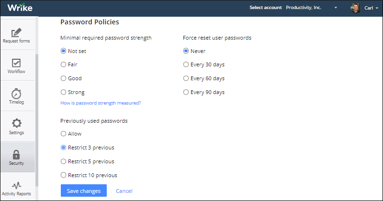Open Request forms from the sidebar
Viewport: 383px width, 201px height.
(x=16, y=35)
